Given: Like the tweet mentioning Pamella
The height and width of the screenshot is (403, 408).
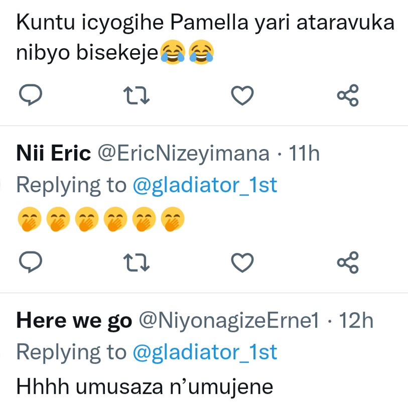Looking at the screenshot, I should [x=242, y=95].
